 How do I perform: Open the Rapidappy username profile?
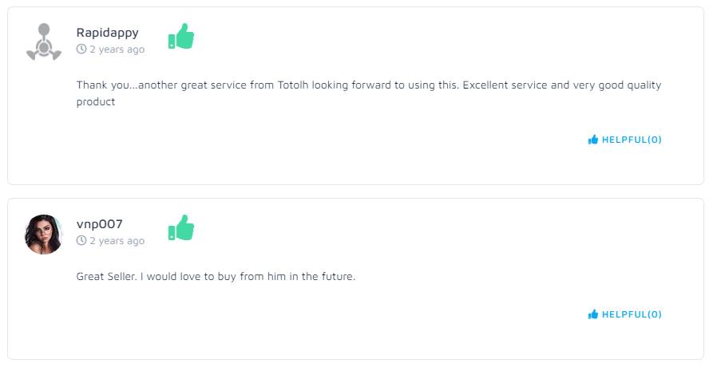pos(107,33)
